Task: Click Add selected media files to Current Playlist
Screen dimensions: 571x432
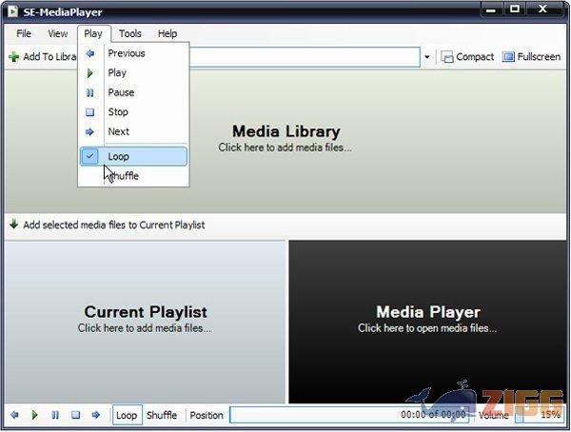Action: click(113, 226)
